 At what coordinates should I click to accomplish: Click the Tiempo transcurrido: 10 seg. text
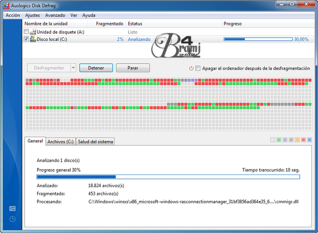click(271, 170)
